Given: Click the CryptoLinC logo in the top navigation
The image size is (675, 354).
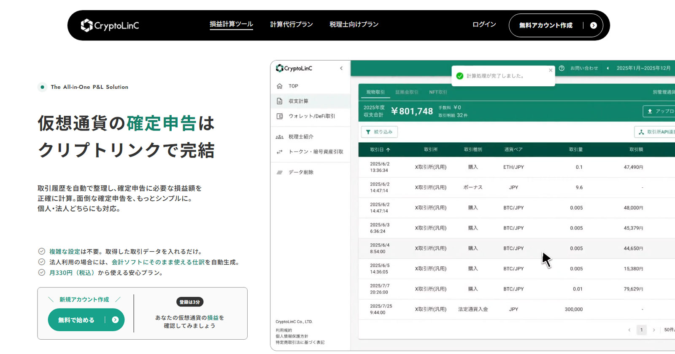Looking at the screenshot, I should pyautogui.click(x=110, y=25).
